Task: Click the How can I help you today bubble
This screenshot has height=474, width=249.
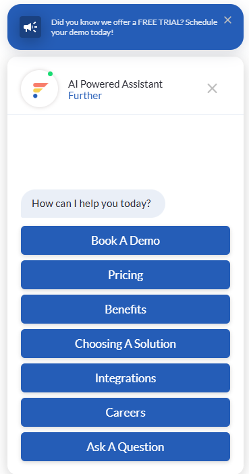Action: 93,204
